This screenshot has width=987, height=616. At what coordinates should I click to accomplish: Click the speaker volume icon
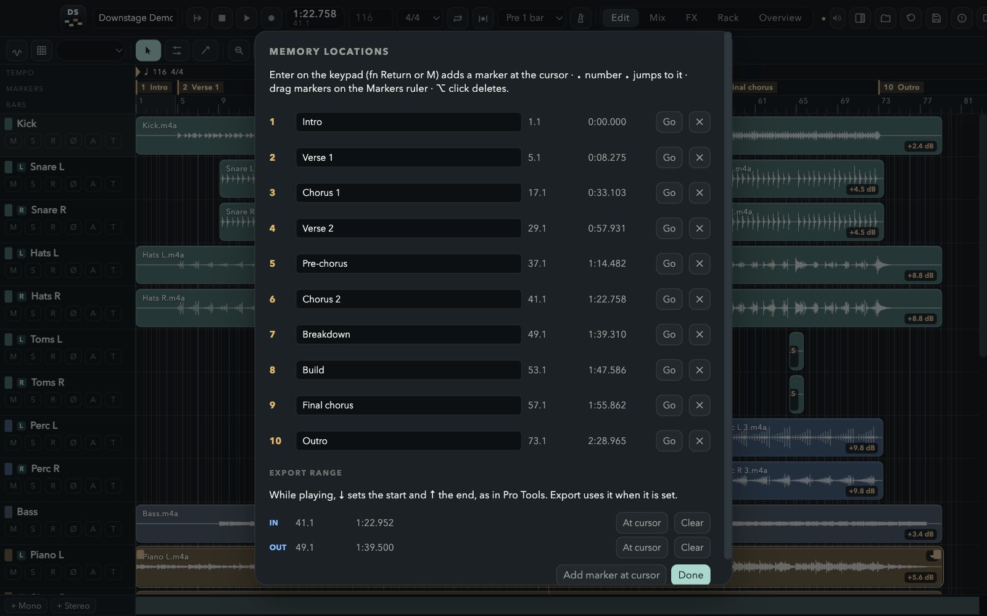(837, 18)
